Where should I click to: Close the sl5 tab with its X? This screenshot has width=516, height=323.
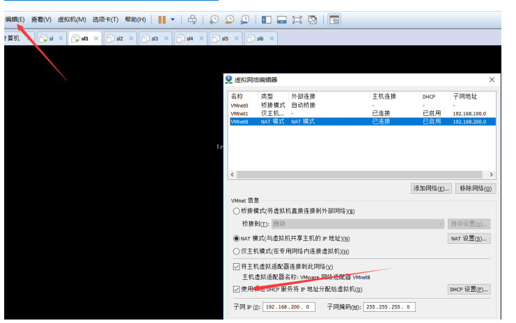237,38
